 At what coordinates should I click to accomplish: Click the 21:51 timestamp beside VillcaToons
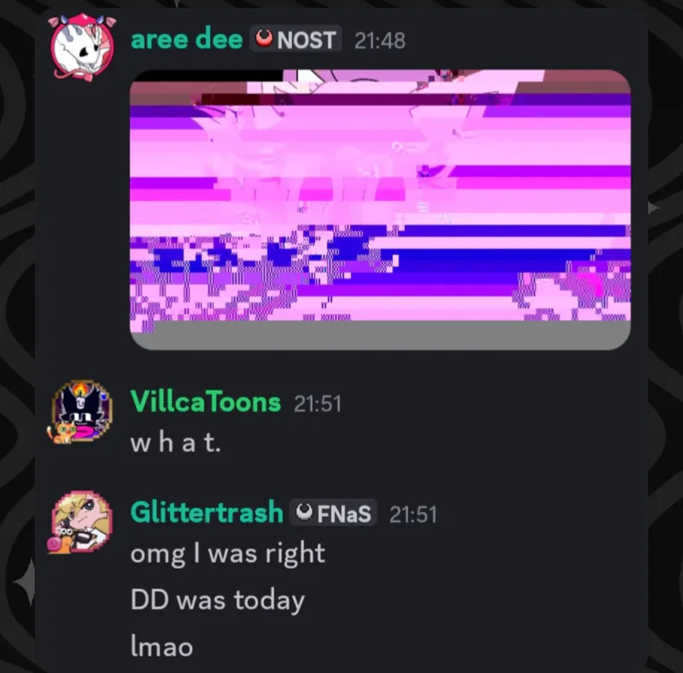317,404
